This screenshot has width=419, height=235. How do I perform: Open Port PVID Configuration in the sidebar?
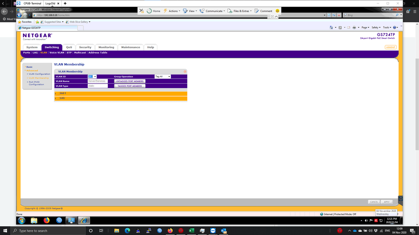click(36, 83)
